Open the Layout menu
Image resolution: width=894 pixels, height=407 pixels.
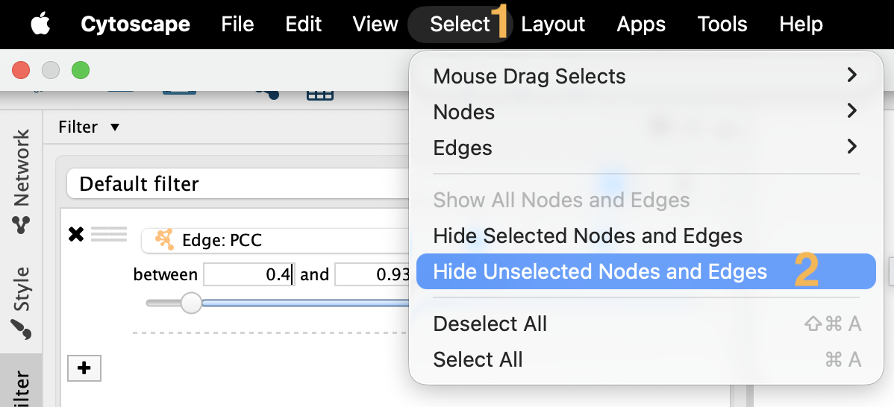click(551, 25)
